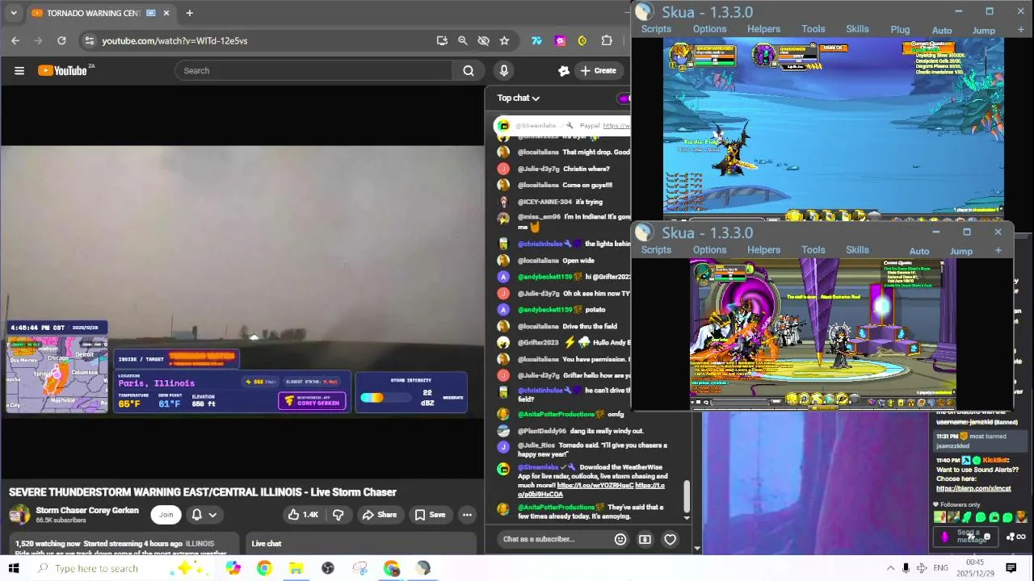Click the YouTube logo

tap(61, 70)
